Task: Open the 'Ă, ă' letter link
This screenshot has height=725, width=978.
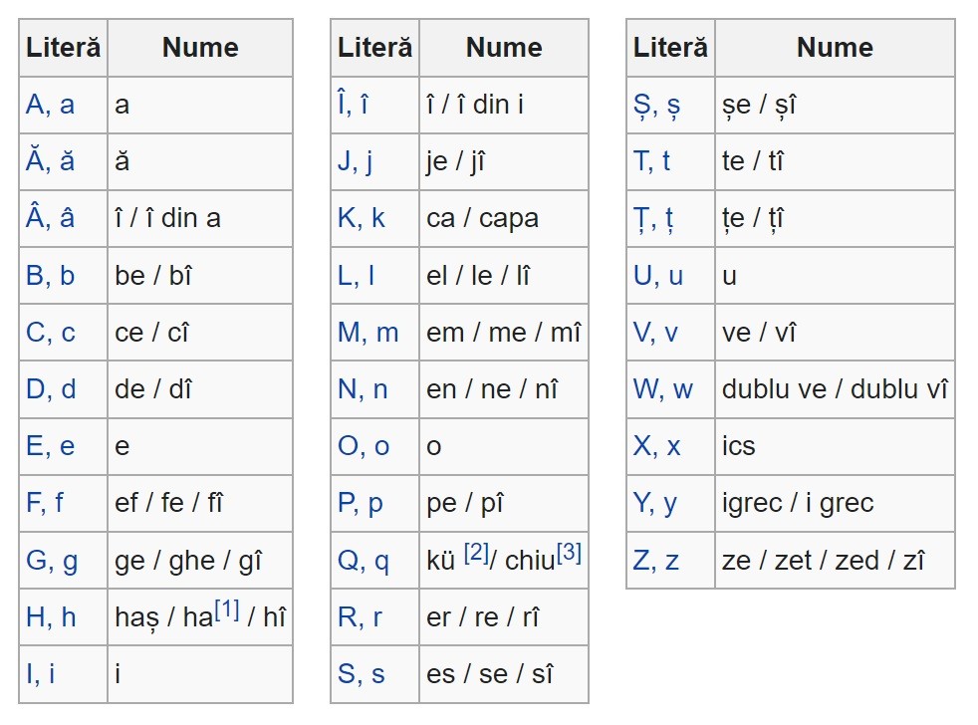Action: point(50,161)
